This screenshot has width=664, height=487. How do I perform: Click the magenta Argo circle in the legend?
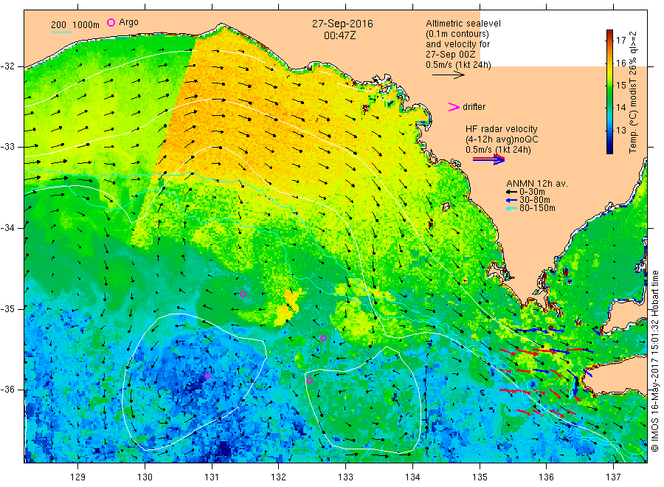[x=111, y=23]
